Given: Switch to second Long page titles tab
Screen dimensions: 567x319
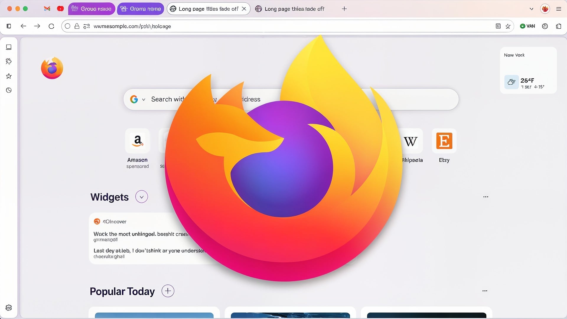Looking at the screenshot, I should 291,9.
